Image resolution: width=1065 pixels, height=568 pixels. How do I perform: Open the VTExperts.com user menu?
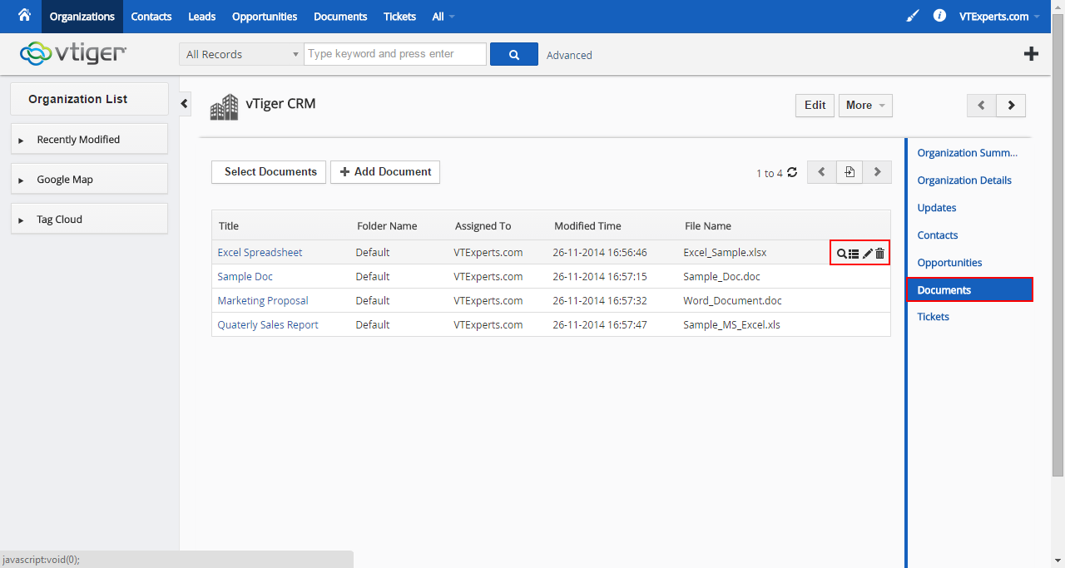[x=999, y=17]
